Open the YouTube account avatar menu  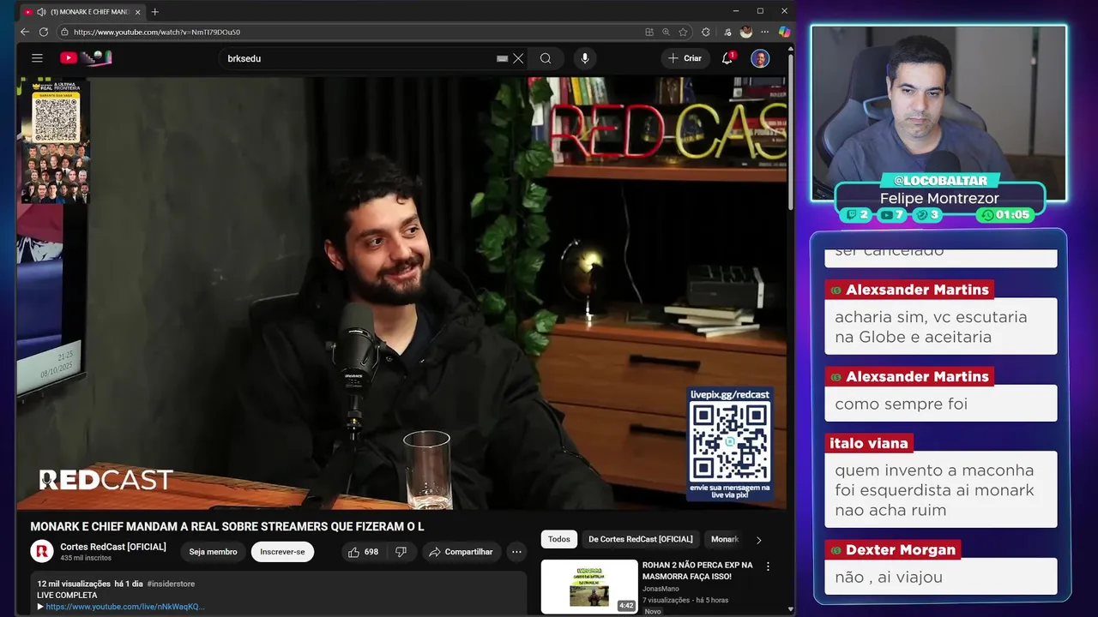760,58
